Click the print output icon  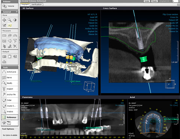pos(4,62)
